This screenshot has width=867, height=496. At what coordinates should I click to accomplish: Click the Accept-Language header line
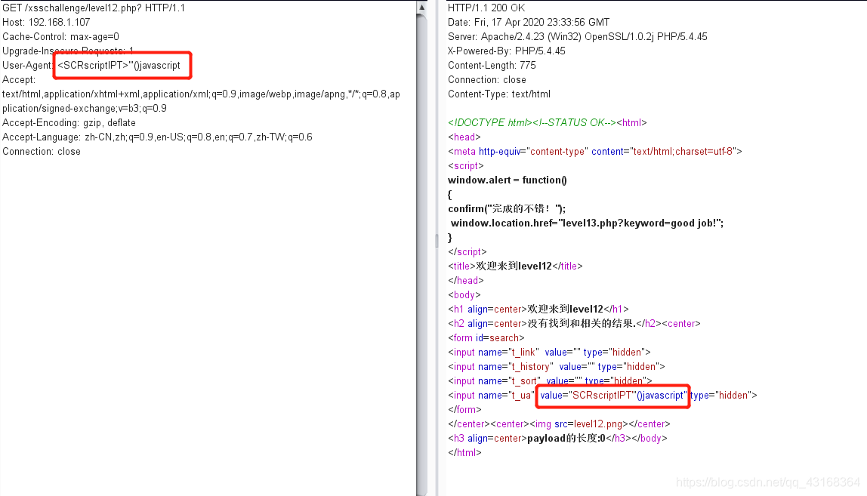(x=157, y=137)
